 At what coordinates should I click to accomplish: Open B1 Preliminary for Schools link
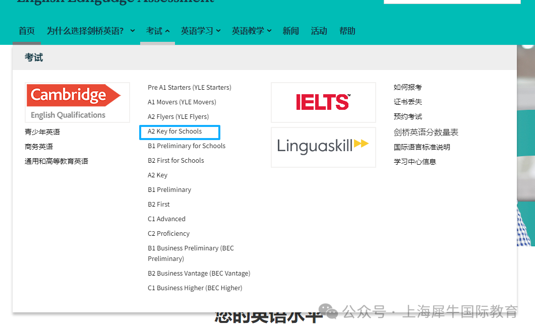pos(187,146)
